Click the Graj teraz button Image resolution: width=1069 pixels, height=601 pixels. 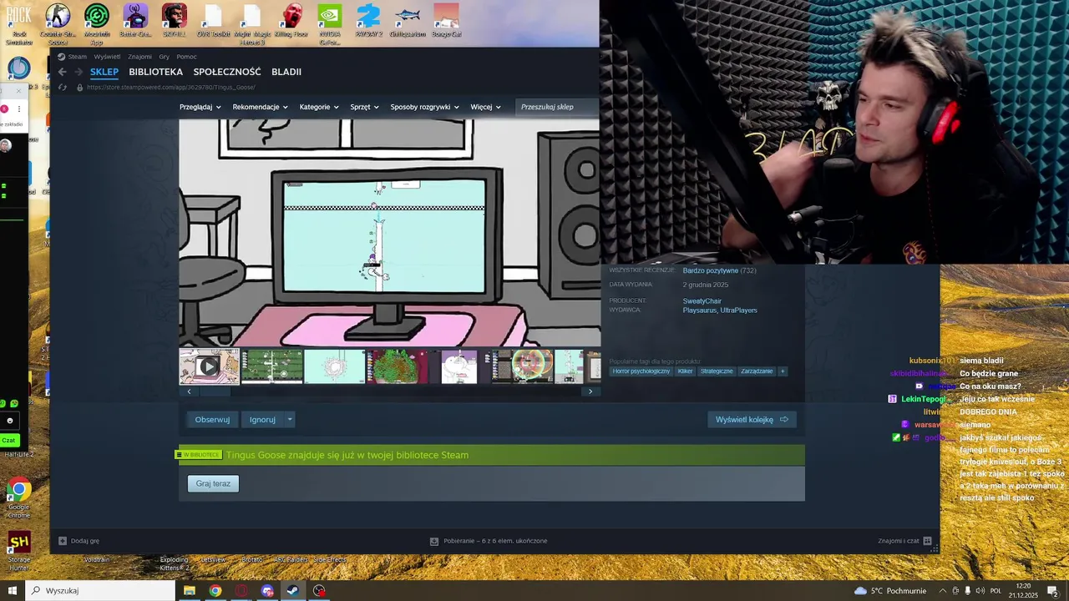point(213,483)
